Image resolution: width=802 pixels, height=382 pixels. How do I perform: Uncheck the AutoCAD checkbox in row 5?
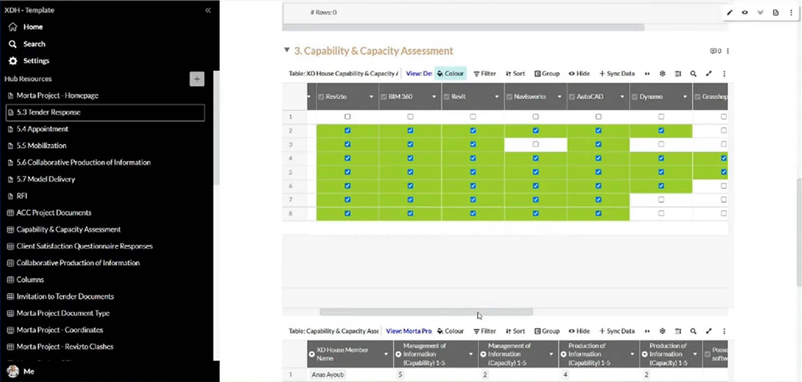pyautogui.click(x=598, y=172)
